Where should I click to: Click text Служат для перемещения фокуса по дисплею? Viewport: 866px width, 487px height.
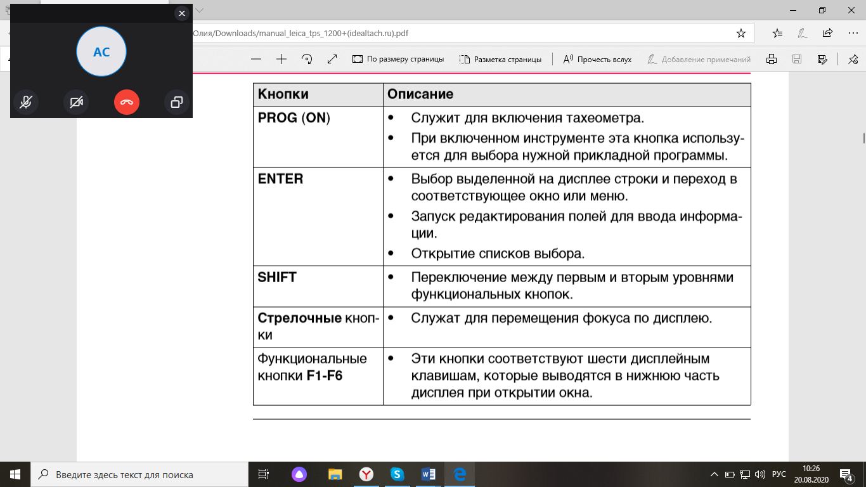click(x=562, y=318)
